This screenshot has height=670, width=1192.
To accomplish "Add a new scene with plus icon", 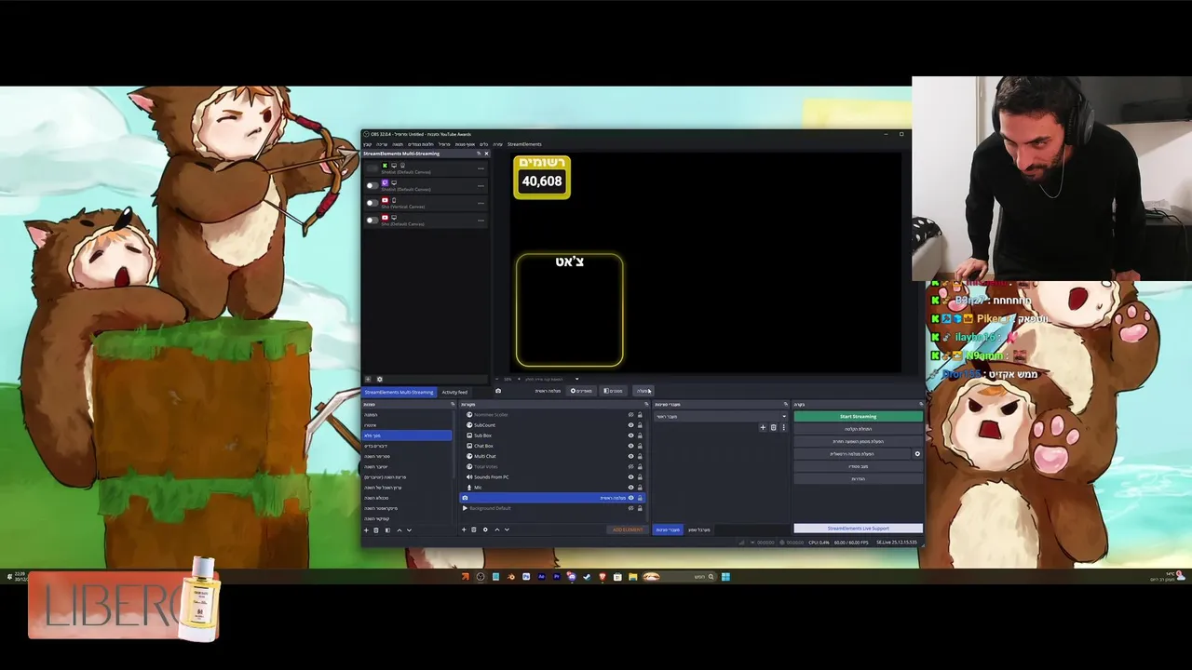I will tap(366, 530).
